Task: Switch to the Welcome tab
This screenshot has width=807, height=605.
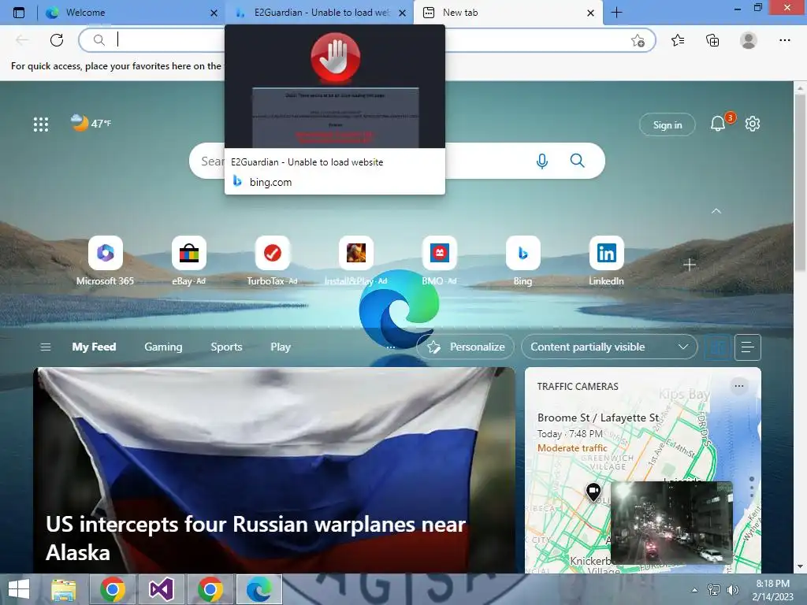Action: (132, 13)
